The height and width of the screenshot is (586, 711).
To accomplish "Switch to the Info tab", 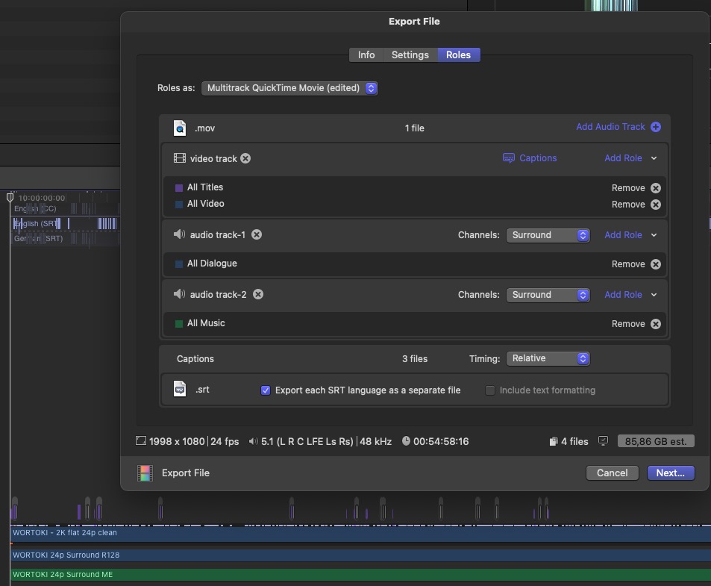I will tap(366, 55).
